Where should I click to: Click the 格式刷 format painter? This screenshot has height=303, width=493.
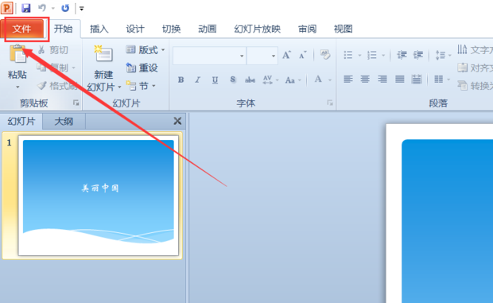pyautogui.click(x=57, y=86)
